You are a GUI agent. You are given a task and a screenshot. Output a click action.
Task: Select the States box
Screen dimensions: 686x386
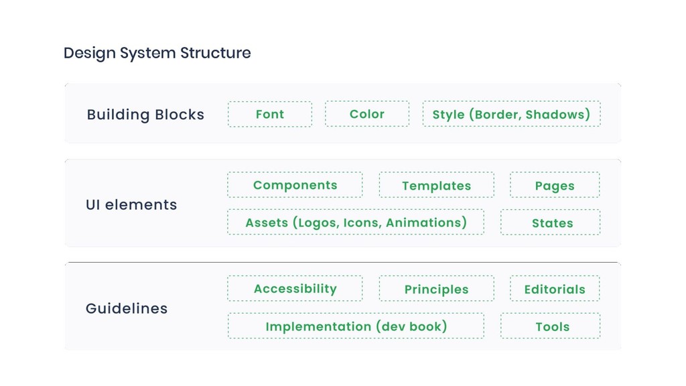(550, 223)
